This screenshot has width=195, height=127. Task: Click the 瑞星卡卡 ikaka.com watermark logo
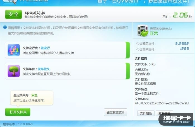pos(176,119)
